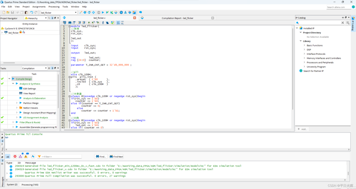
Task: Click the attachment clip icon in editor toolbar
Action: 103,23
